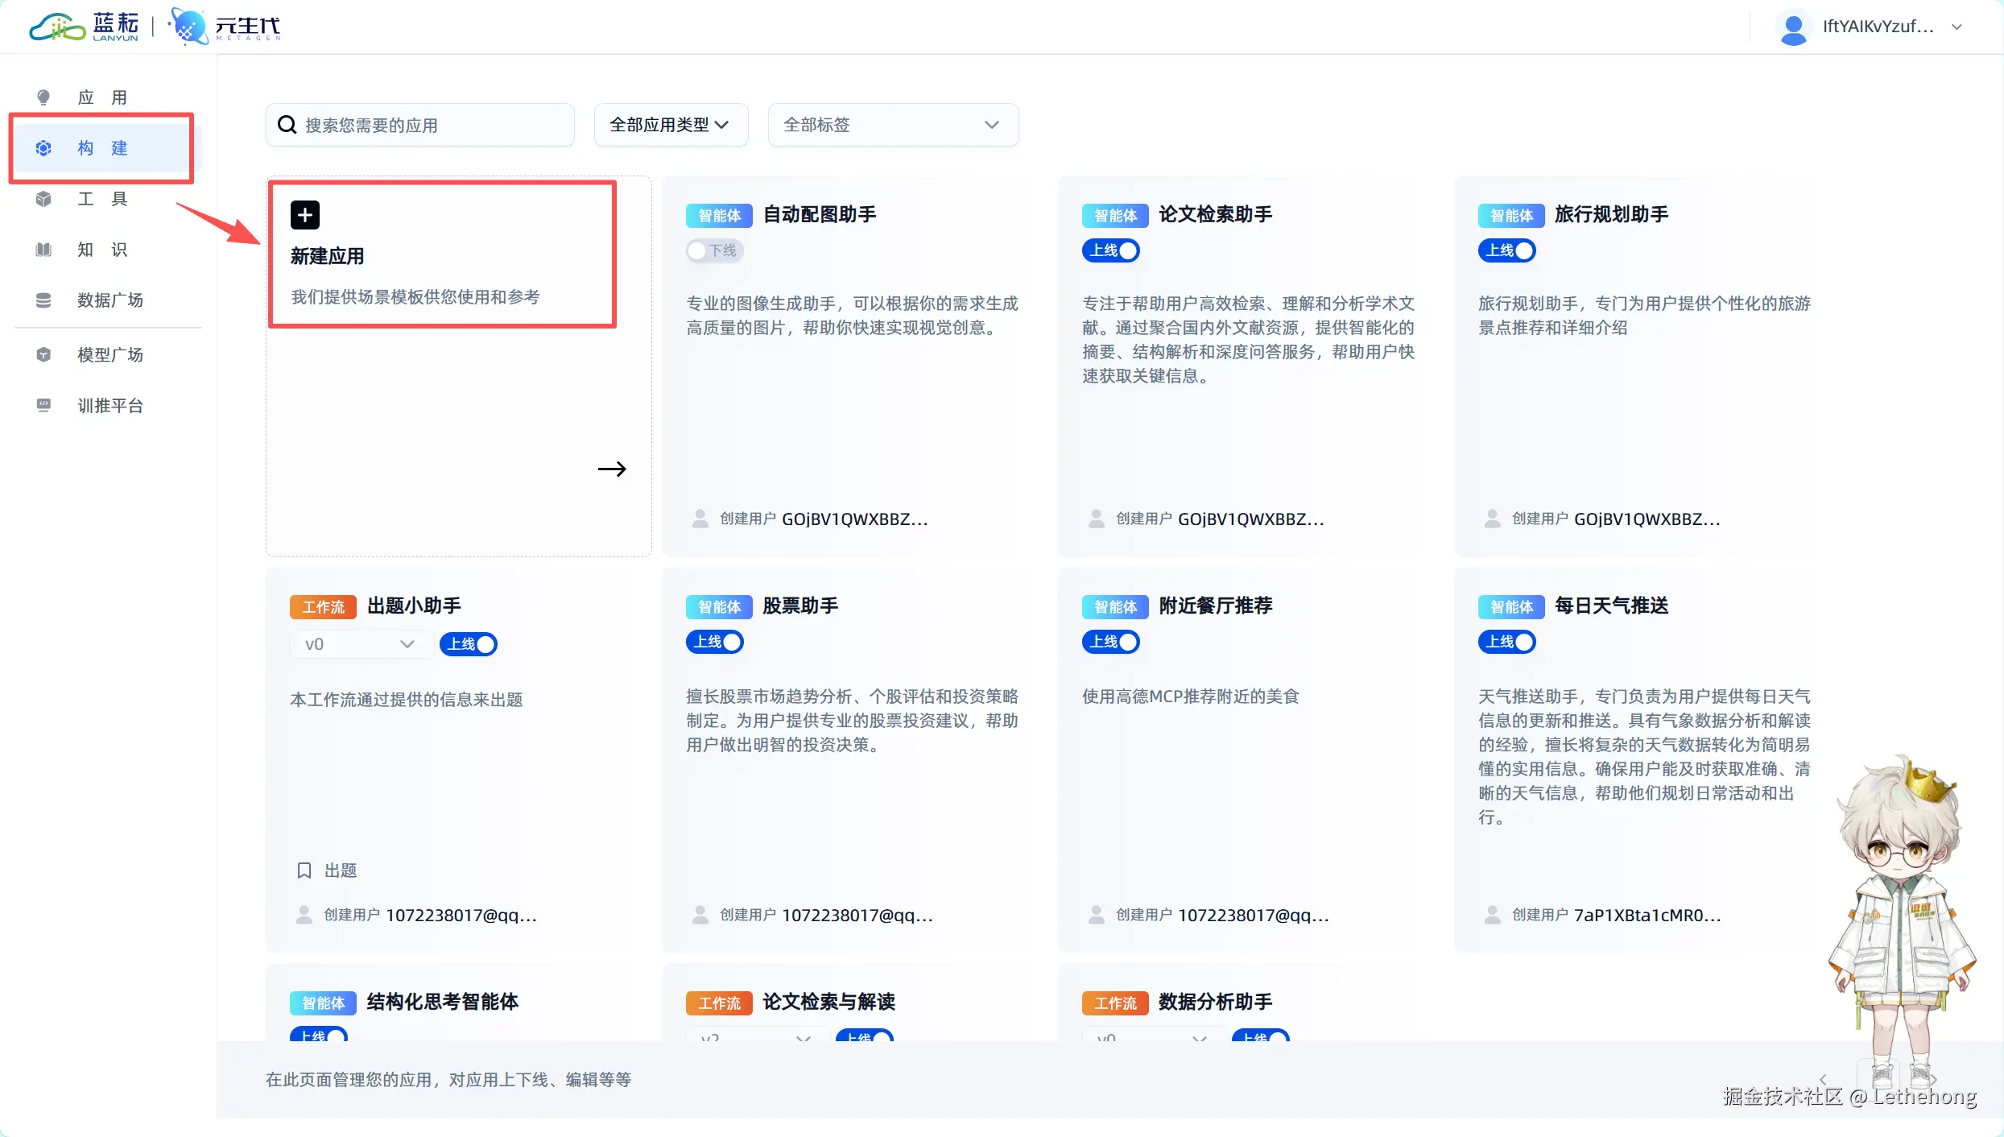Click the 知识 book icon in the sidebar

(43, 250)
